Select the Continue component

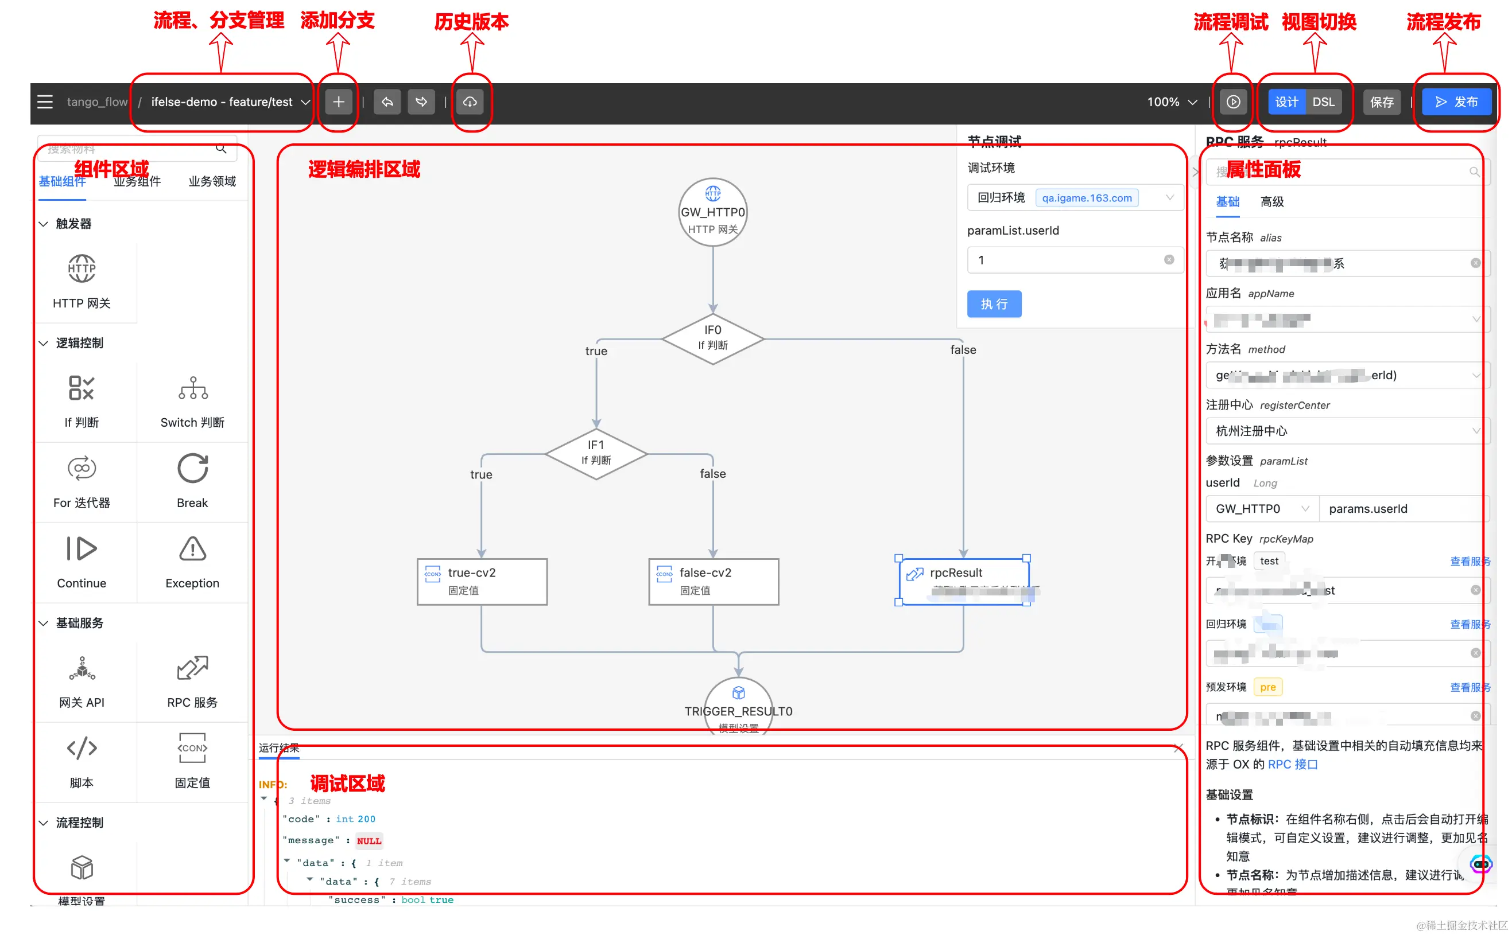82,562
